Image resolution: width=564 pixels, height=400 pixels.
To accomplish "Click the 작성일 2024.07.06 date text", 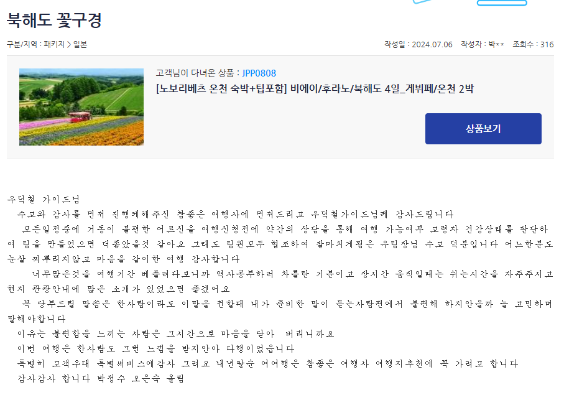I will click(418, 44).
